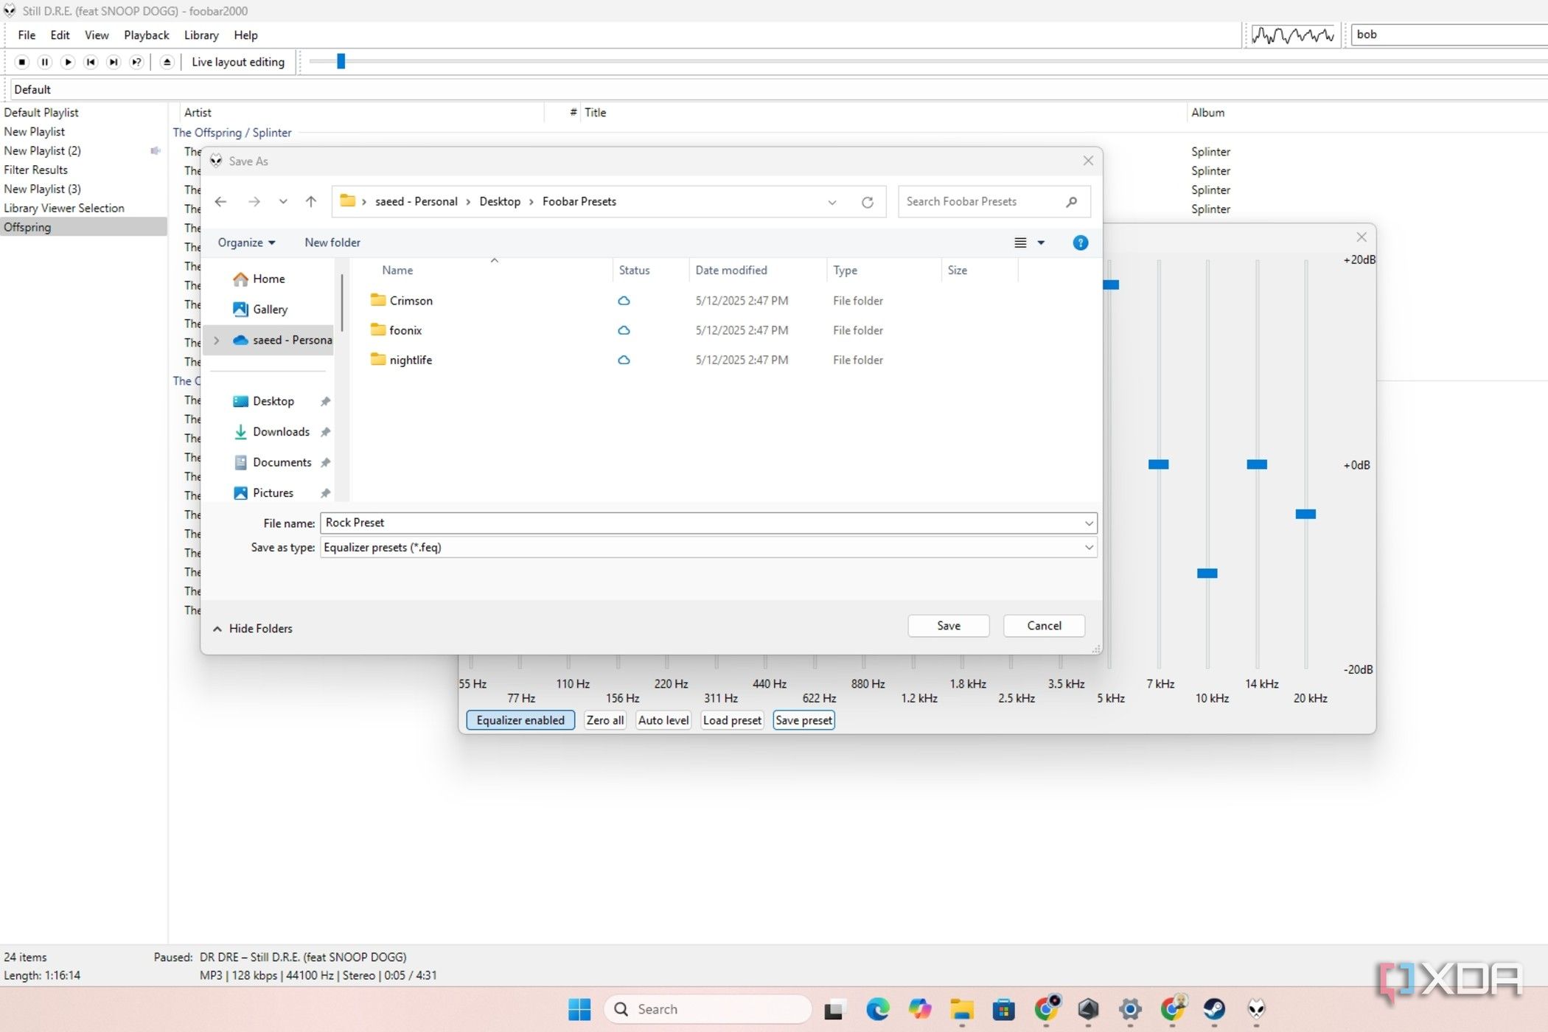Open Windows Start menu

(579, 1009)
